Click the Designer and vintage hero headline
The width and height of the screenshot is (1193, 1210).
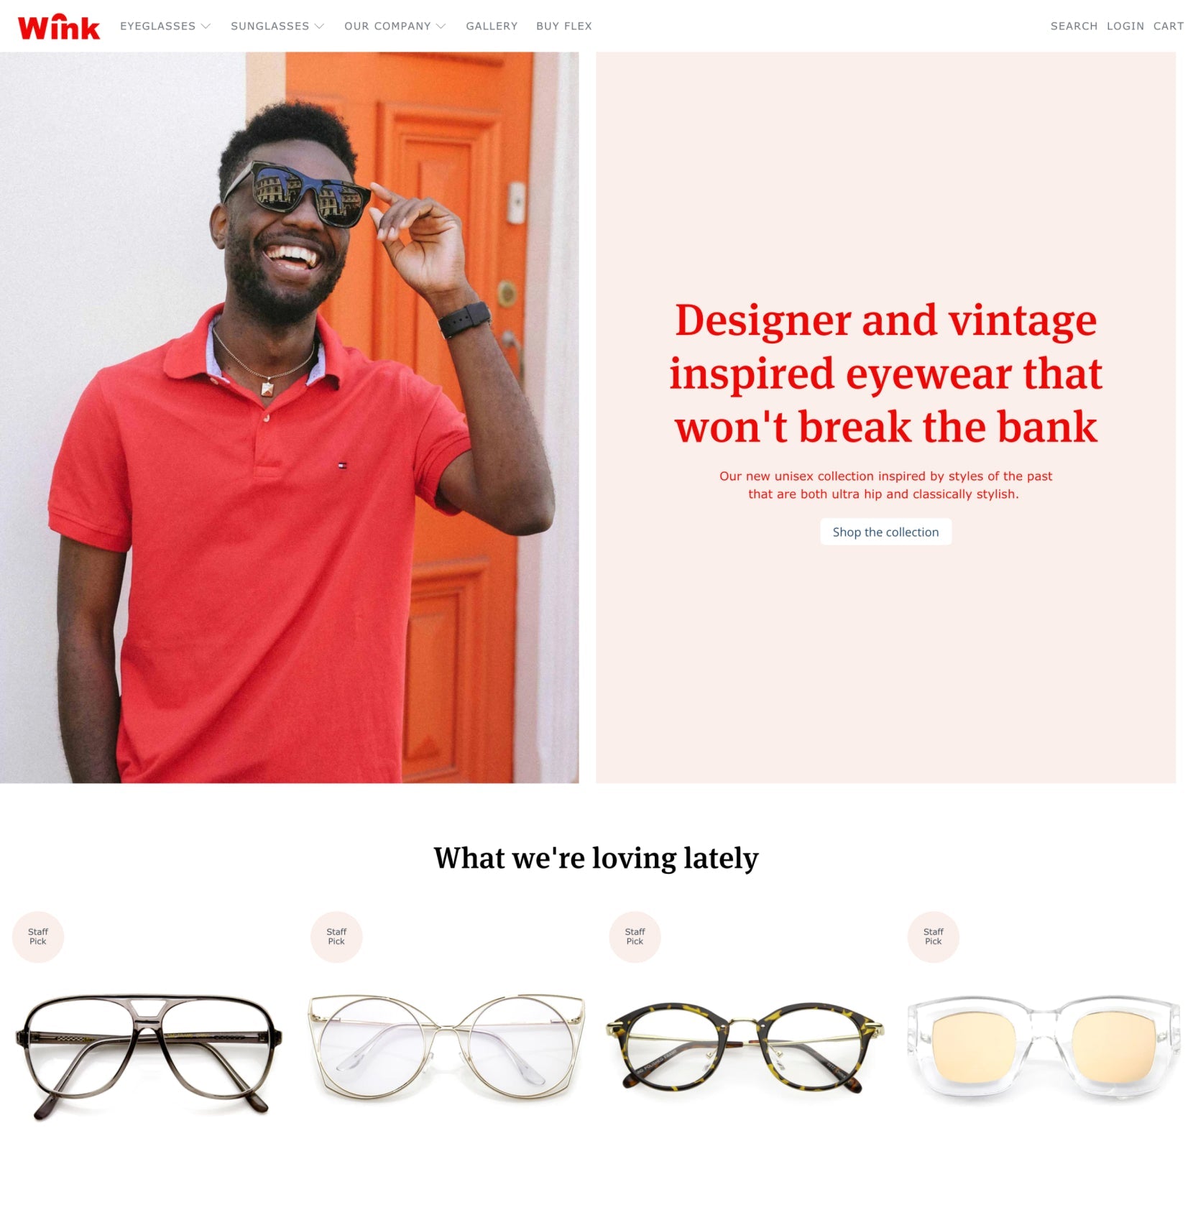[x=885, y=373]
